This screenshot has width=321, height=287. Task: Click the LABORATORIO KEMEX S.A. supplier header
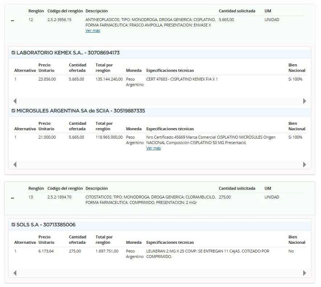pos(68,53)
